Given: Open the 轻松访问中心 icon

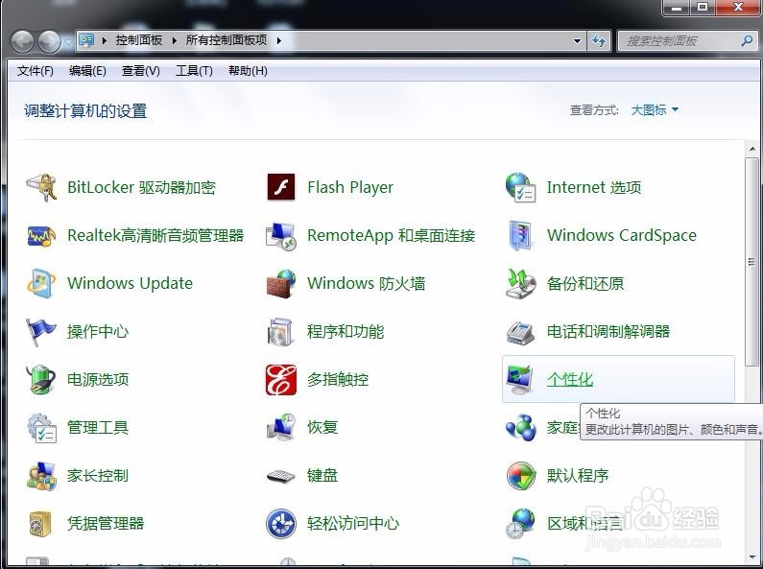Looking at the screenshot, I should point(281,524).
